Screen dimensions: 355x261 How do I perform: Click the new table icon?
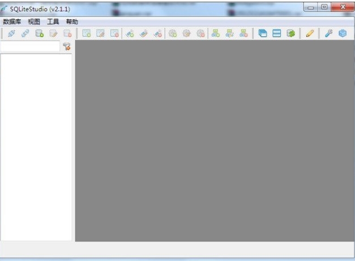87,33
